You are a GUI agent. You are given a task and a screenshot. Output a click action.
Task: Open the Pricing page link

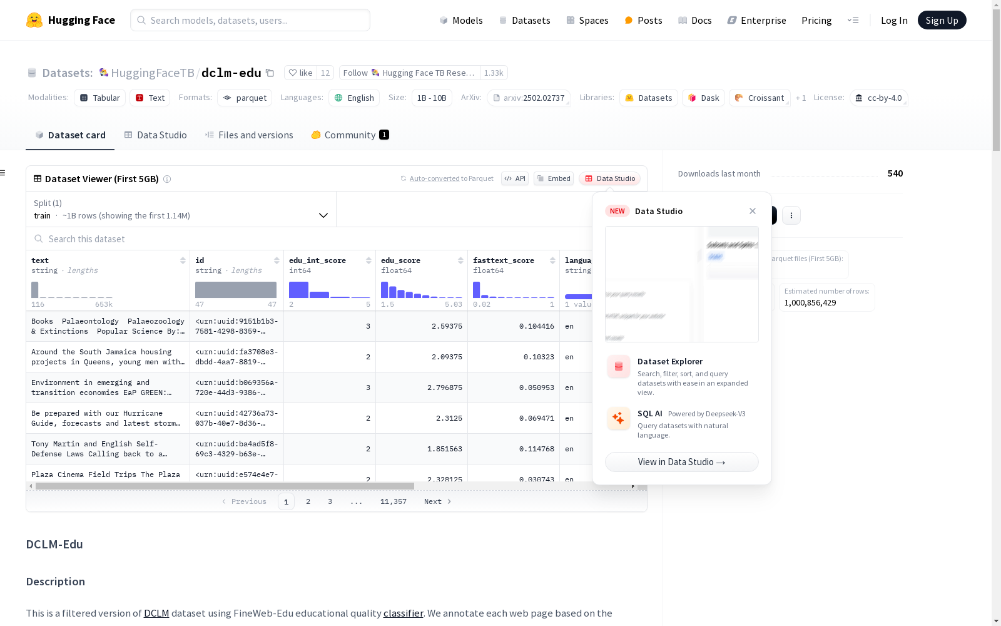click(x=816, y=20)
